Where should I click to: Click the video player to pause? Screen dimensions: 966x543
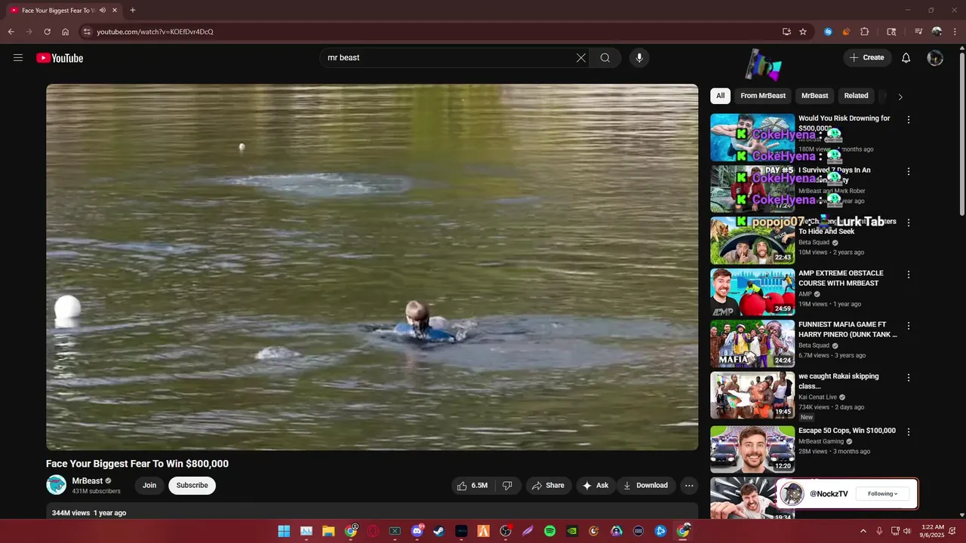372,267
